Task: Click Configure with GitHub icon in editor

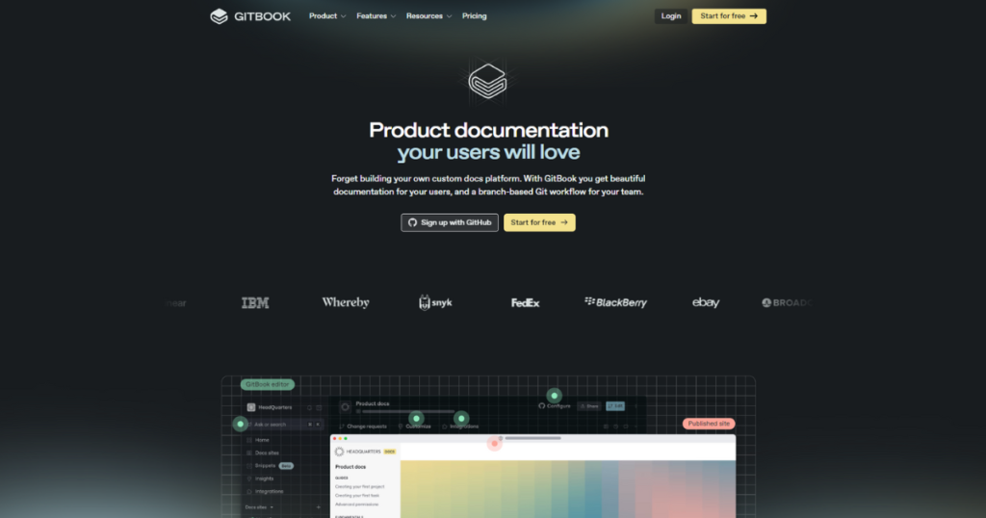Action: (555, 406)
